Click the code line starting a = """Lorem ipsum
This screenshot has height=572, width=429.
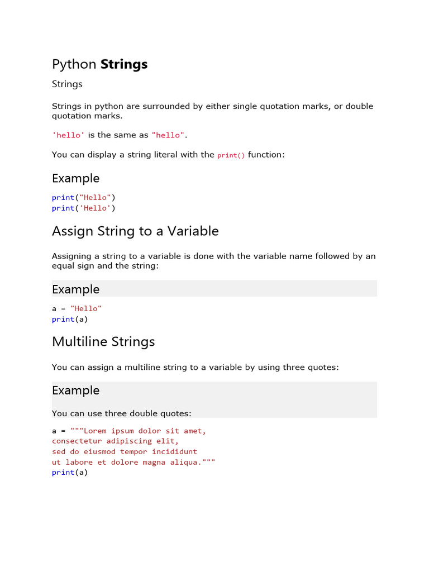point(129,431)
